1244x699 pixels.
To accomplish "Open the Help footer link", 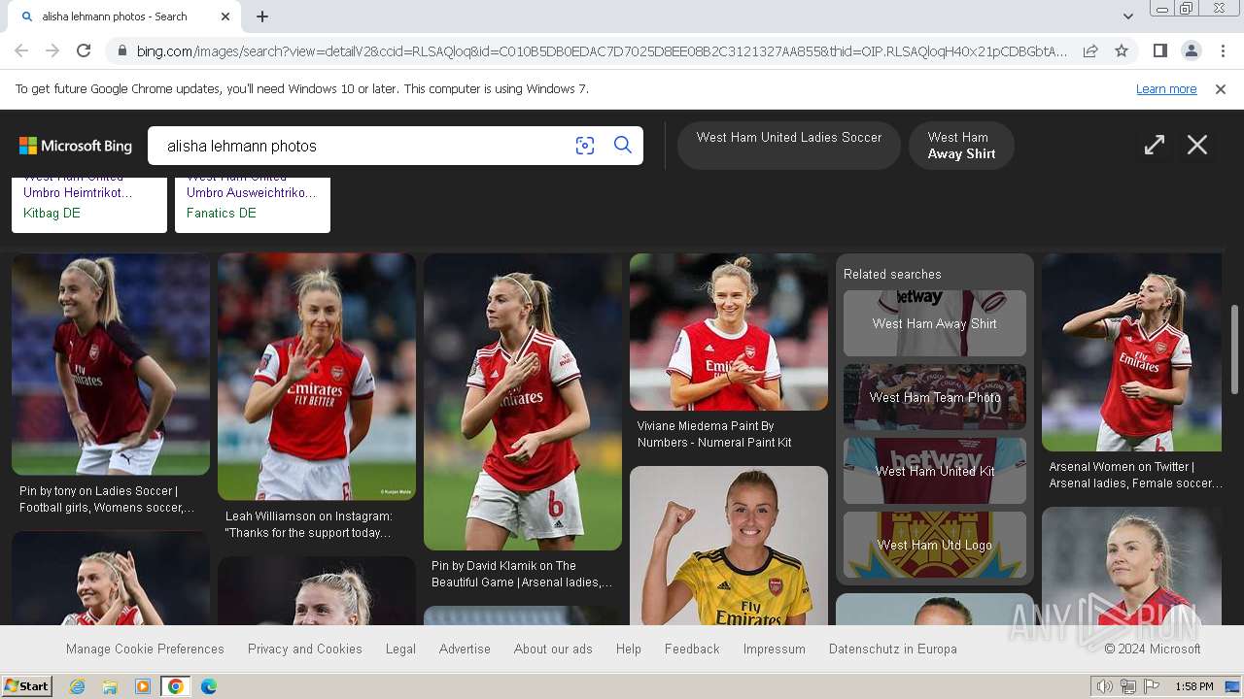I will 629,649.
